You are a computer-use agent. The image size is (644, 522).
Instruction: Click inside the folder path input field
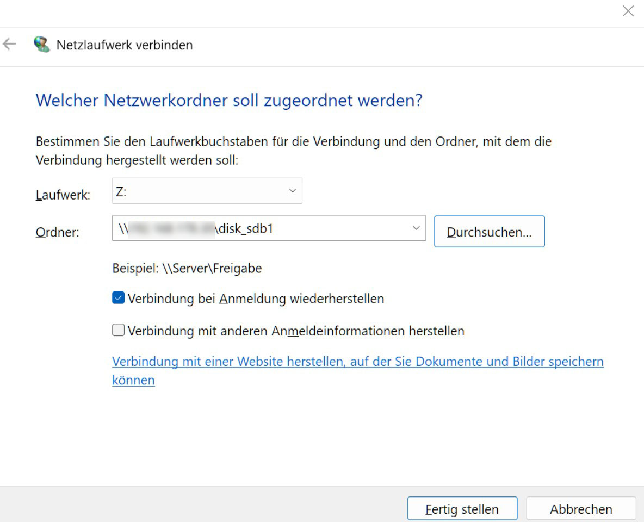245,228
